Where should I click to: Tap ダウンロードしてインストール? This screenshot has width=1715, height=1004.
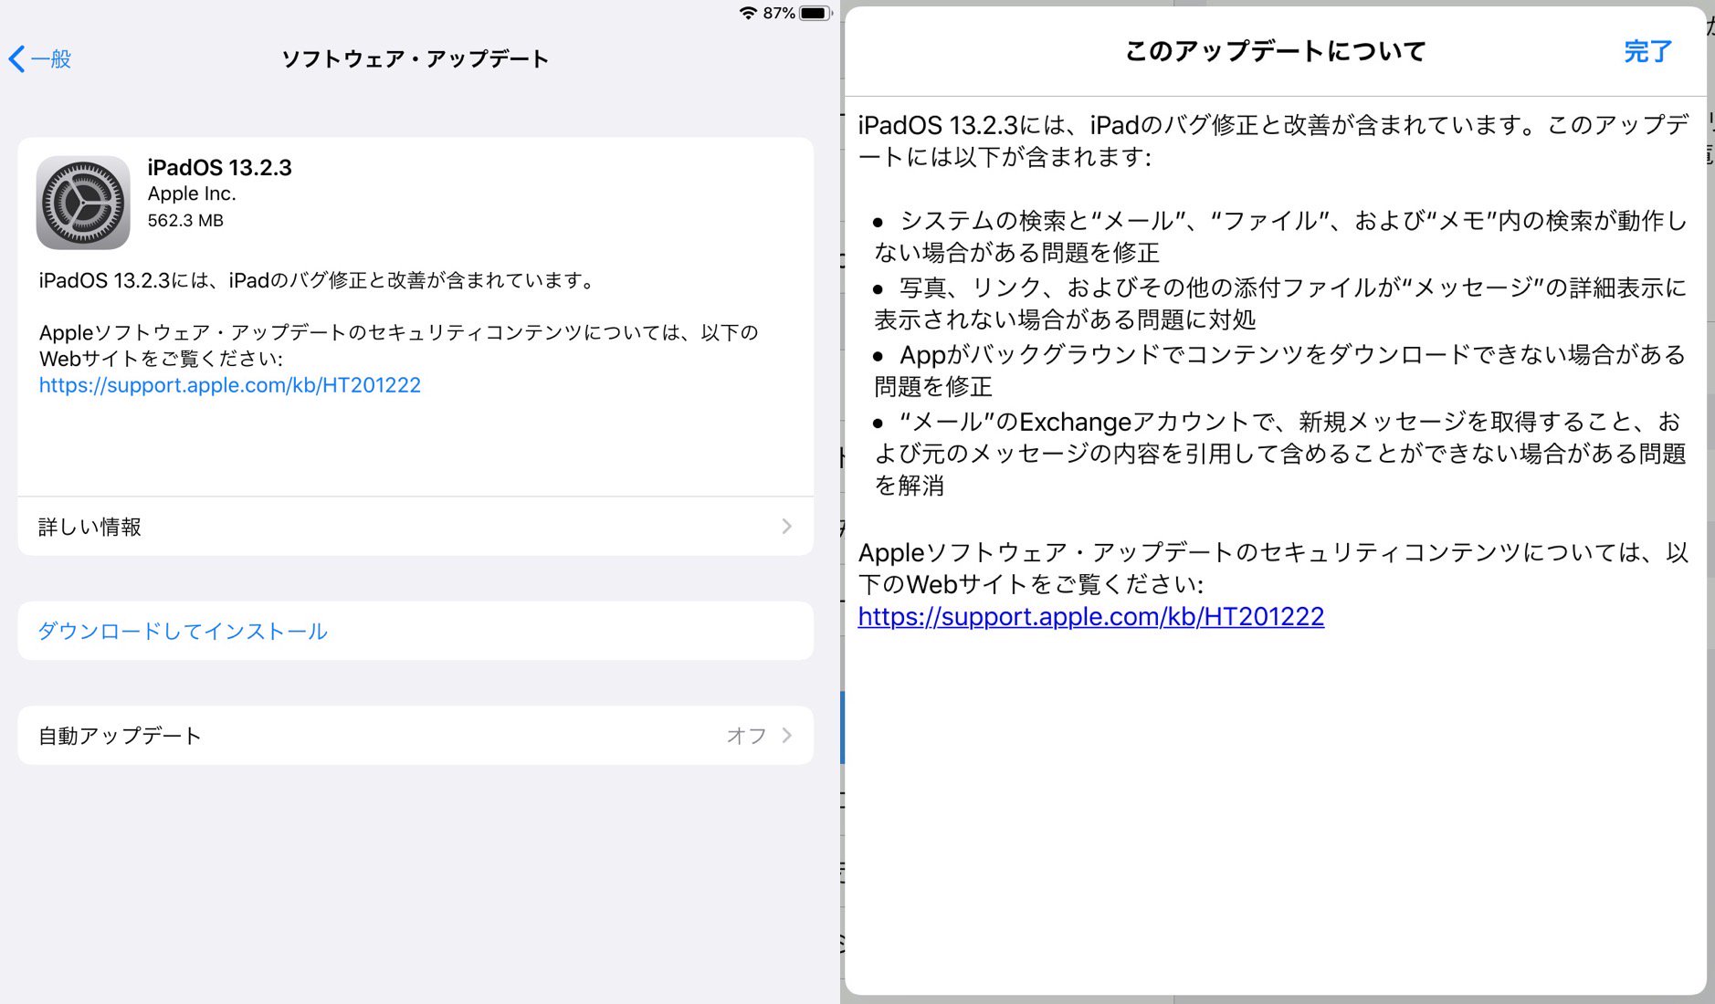(x=183, y=631)
